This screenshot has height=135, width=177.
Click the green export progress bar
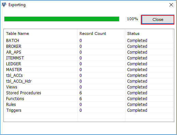pos(62,19)
